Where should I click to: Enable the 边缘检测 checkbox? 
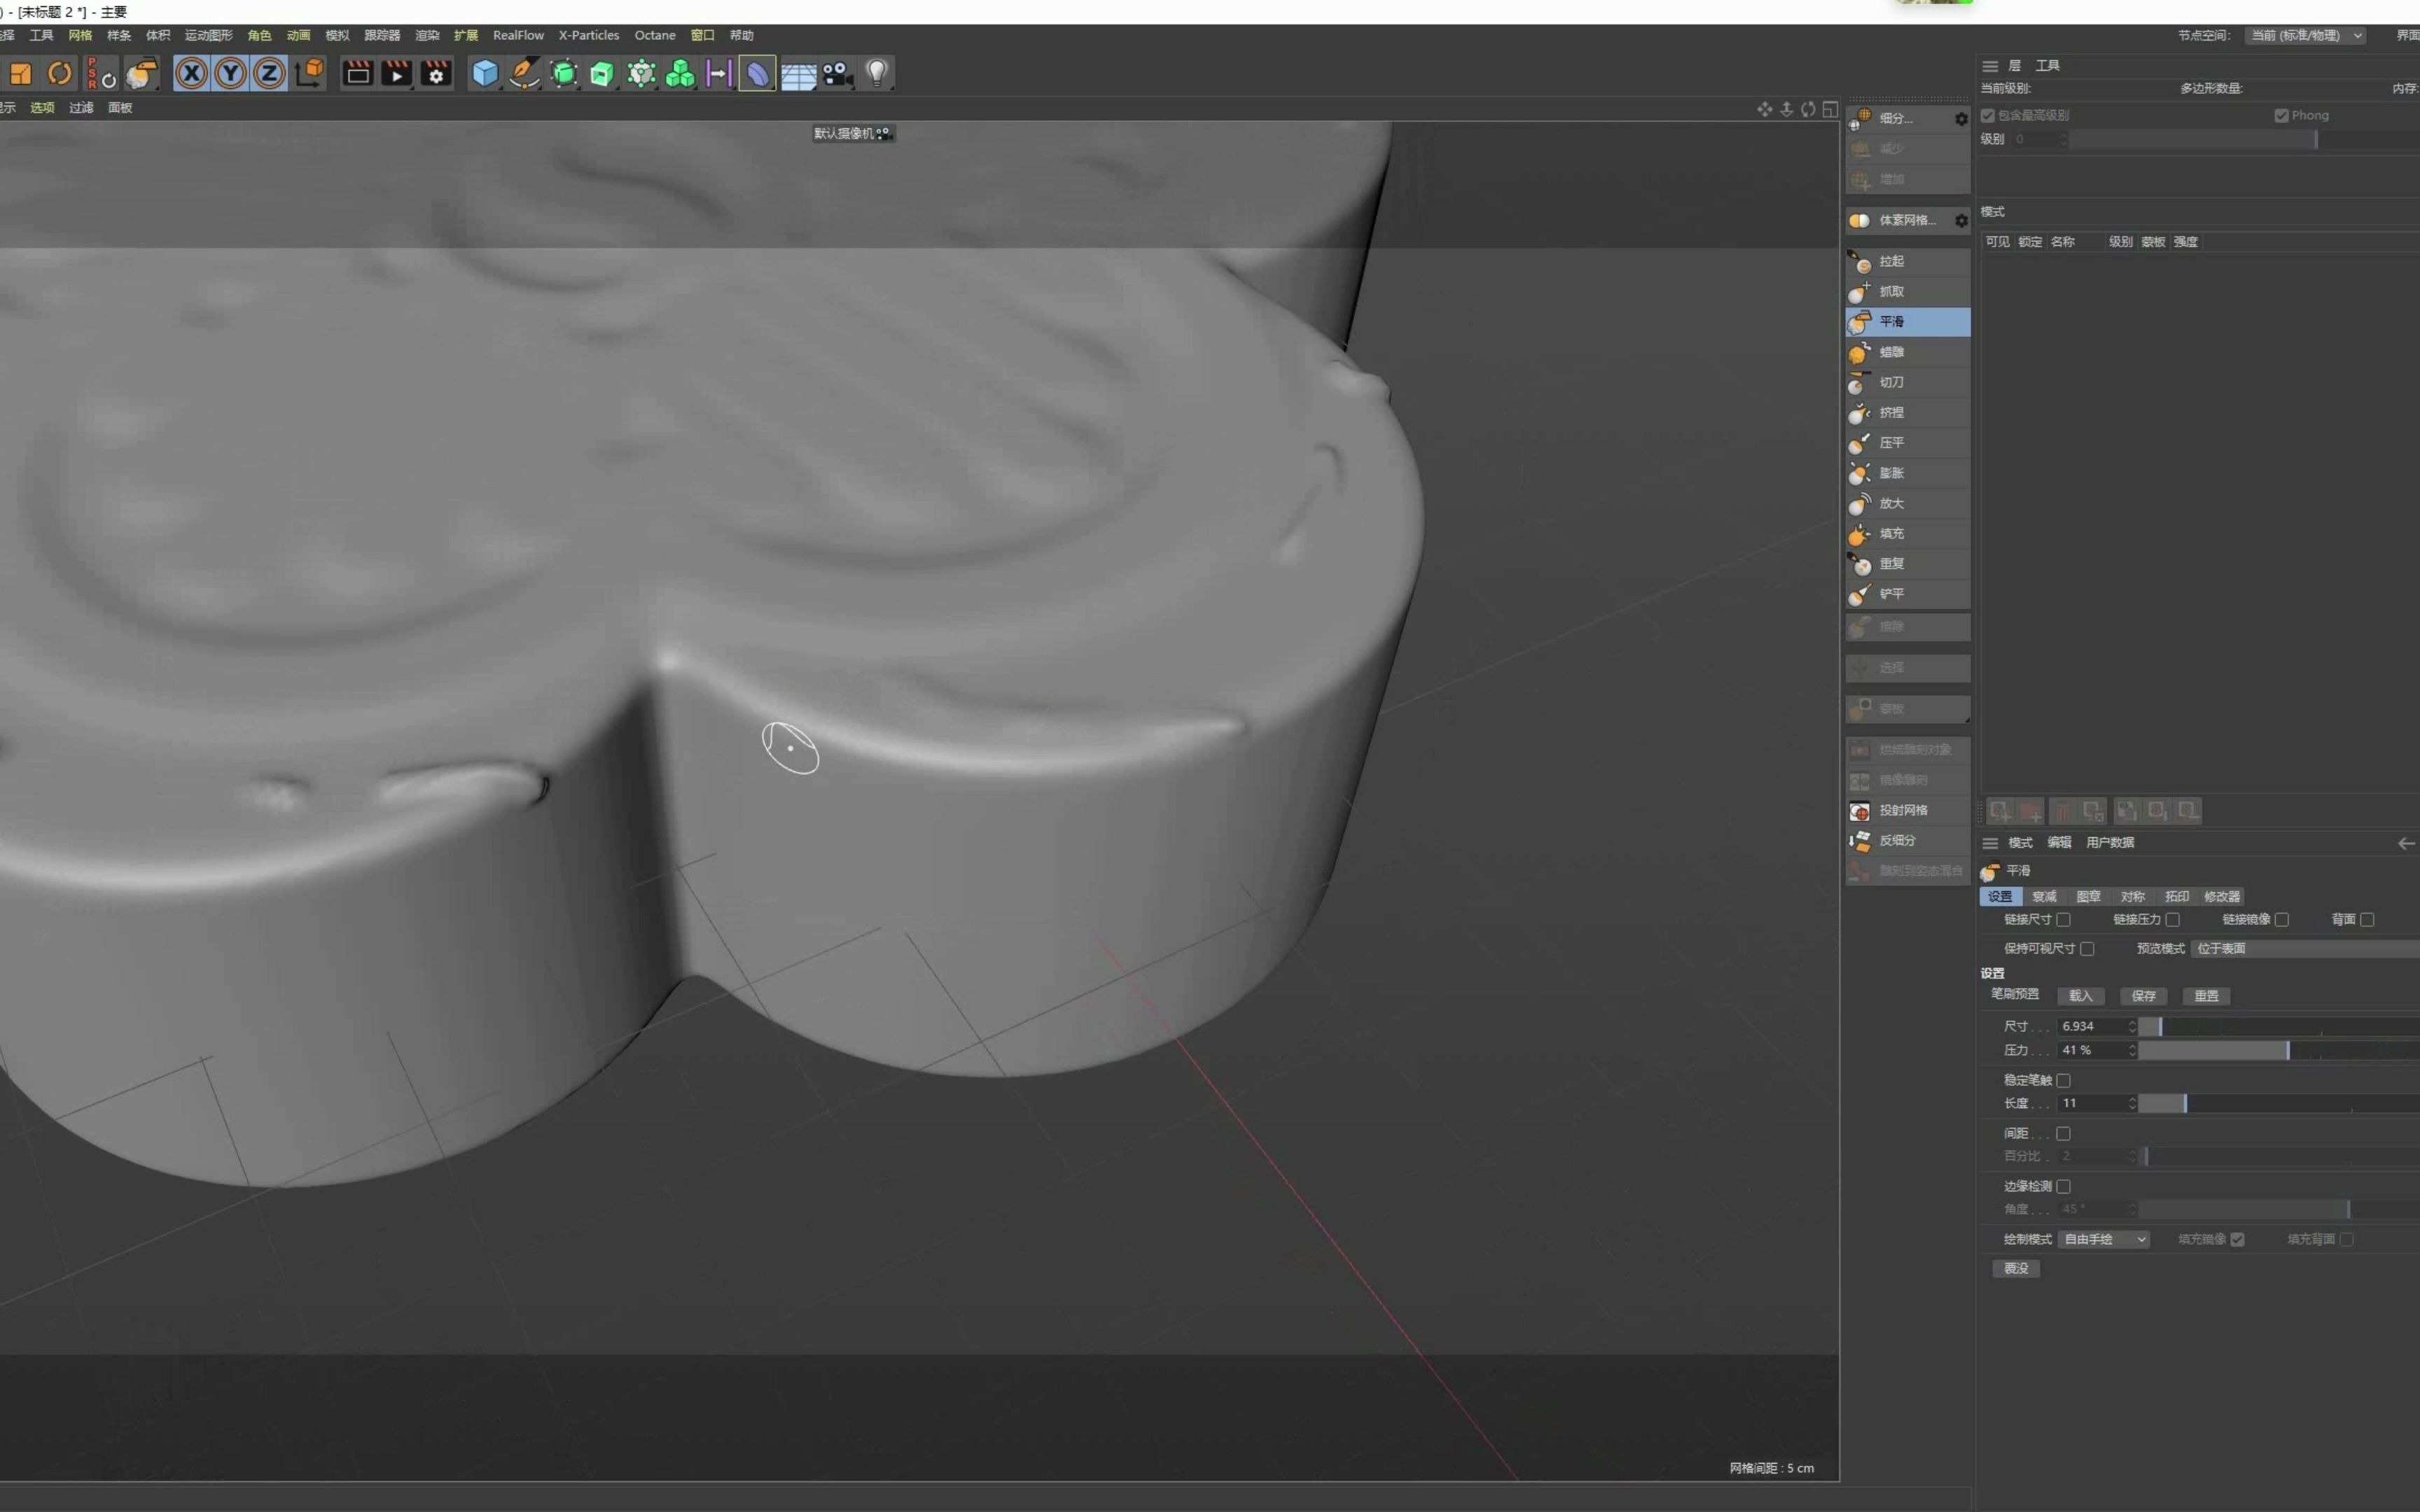pos(2063,1186)
